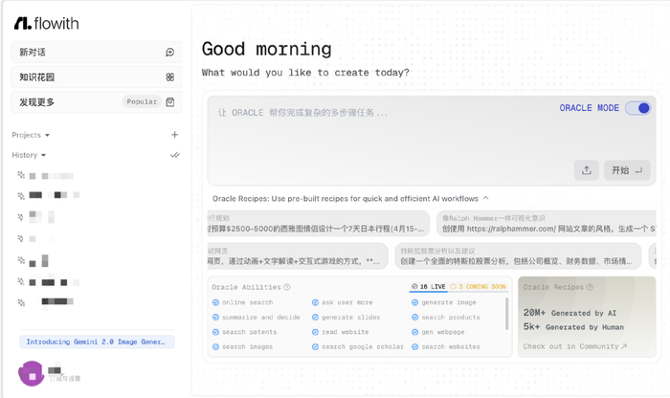670x398 pixels.
Task: Click the double-check icon beside History
Action: [174, 155]
